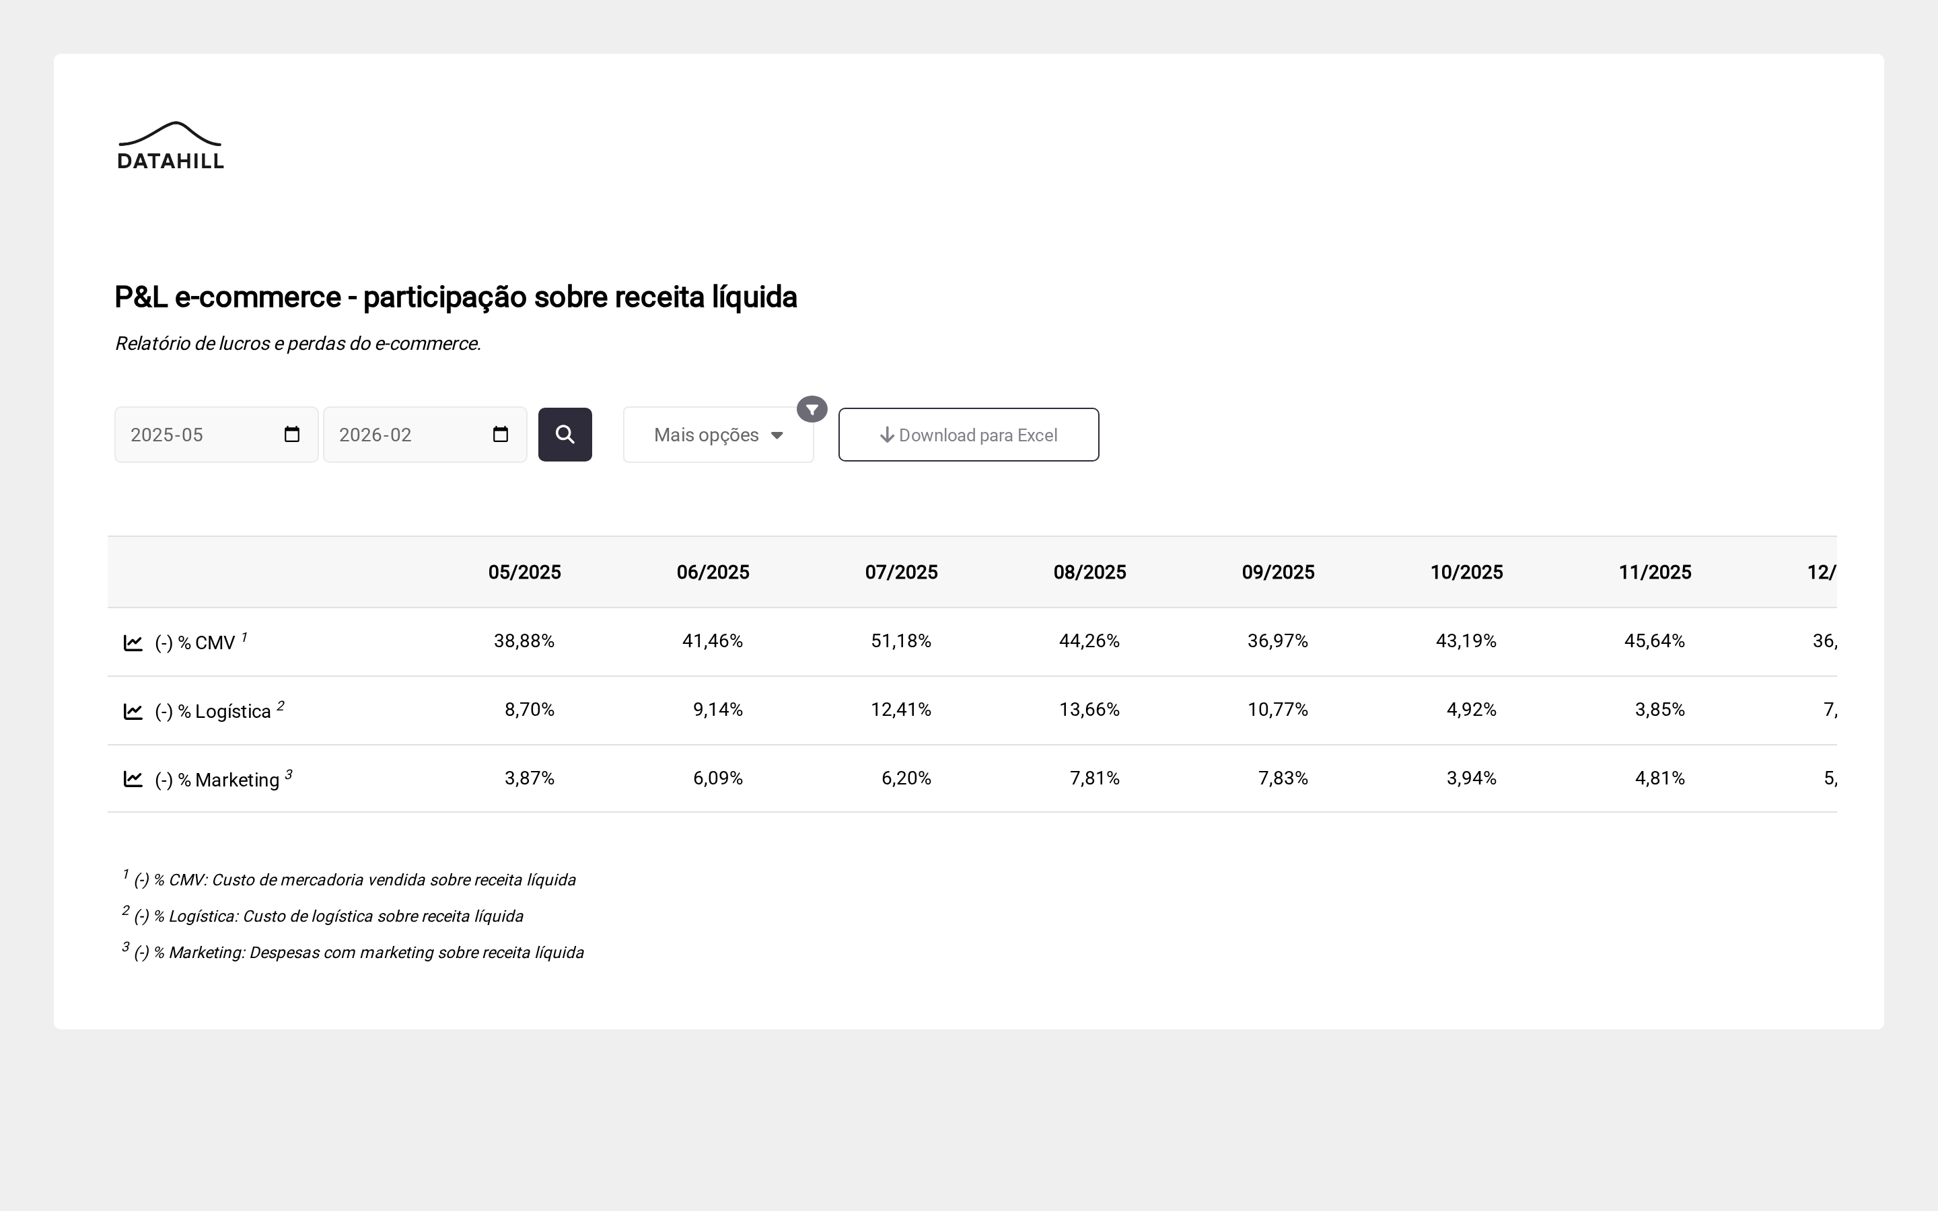1938x1211 pixels.
Task: Click the magnifying glass search button
Action: [x=565, y=434]
